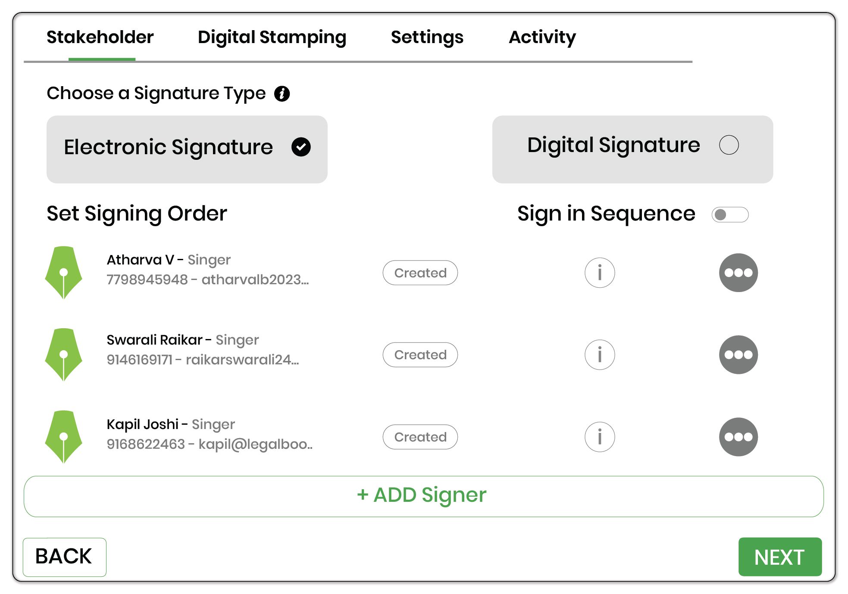Show info for Kapil Joshi signer
Image resolution: width=848 pixels, height=594 pixels.
[x=599, y=437]
